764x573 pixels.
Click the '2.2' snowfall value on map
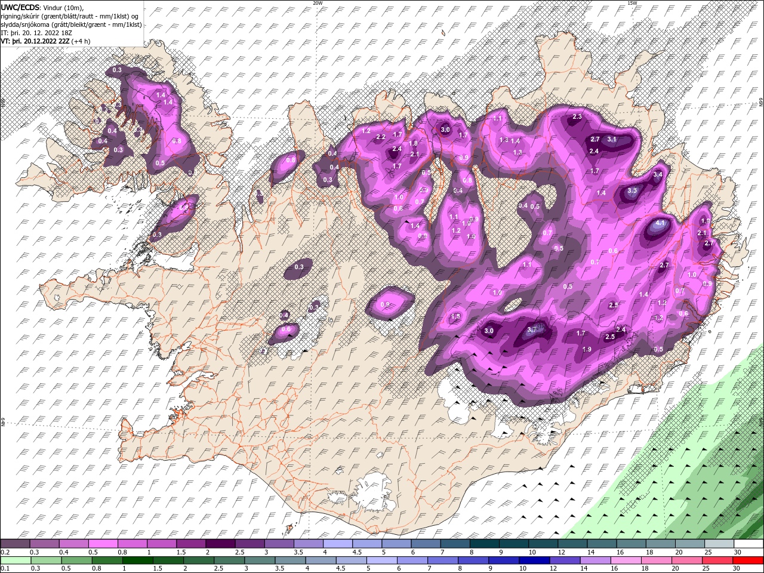[x=381, y=137]
